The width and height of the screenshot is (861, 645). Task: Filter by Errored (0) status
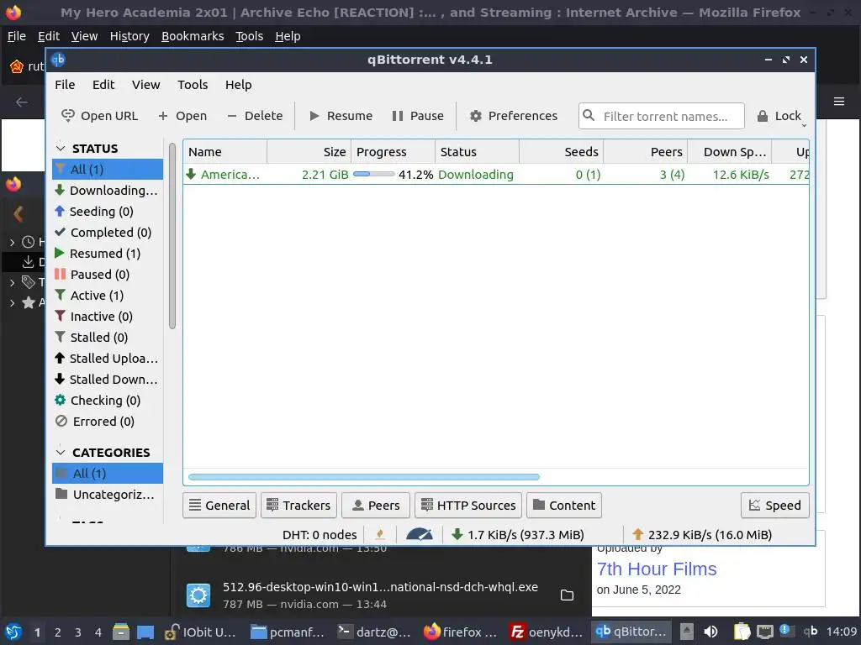coord(108,422)
